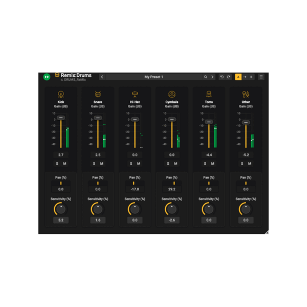Mute the Kick channel

pos(64,164)
